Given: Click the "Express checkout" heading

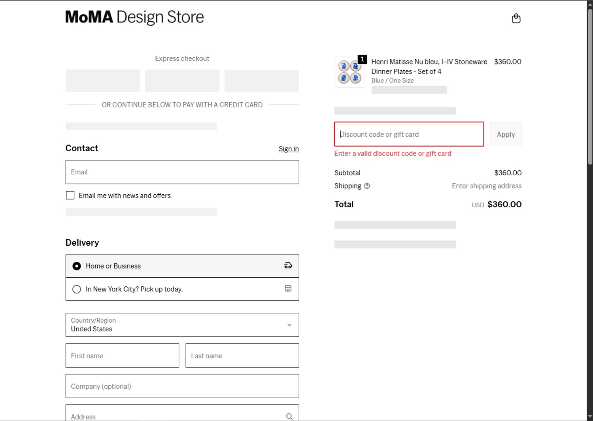Looking at the screenshot, I should pos(182,58).
